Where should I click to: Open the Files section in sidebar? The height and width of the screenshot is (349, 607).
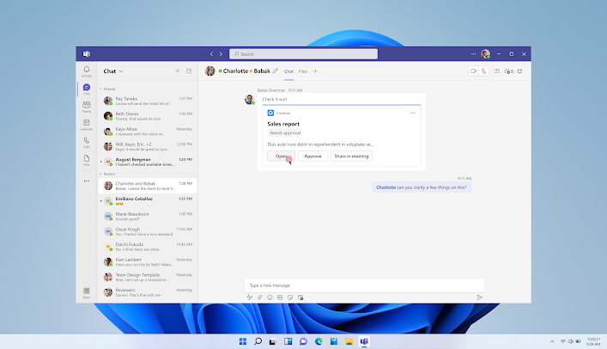[87, 160]
